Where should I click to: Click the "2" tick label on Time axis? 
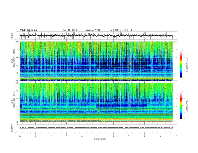[x=51, y=136]
